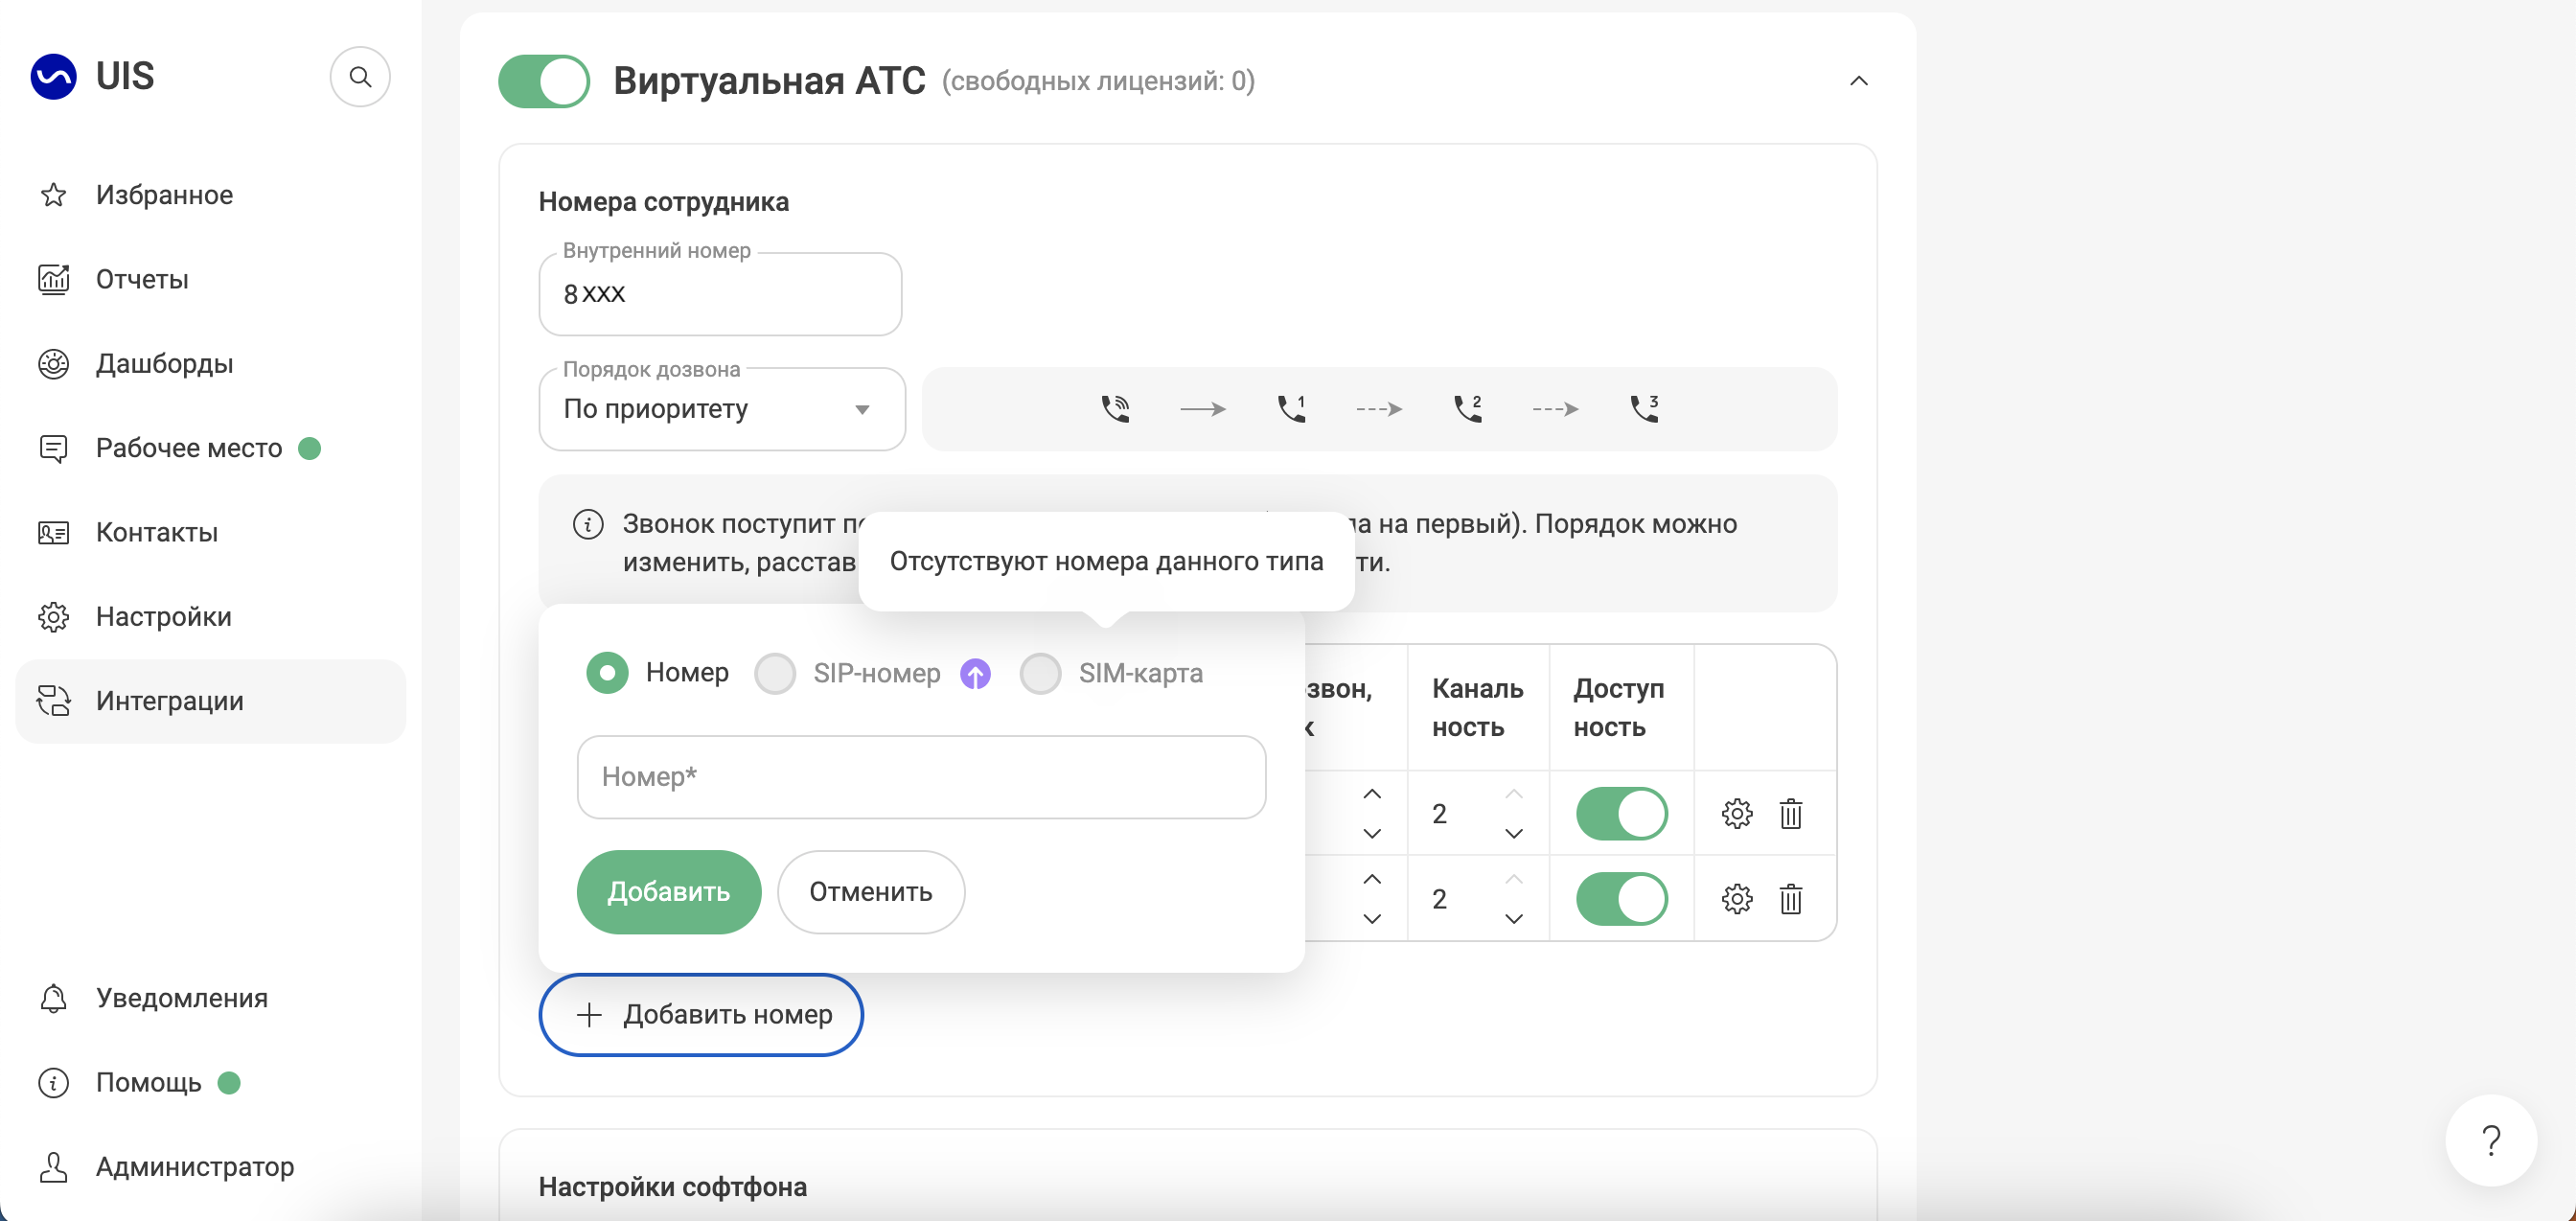The image size is (2576, 1221).
Task: Collapse the Виртуальная АТС section chevron
Action: click(x=1858, y=81)
